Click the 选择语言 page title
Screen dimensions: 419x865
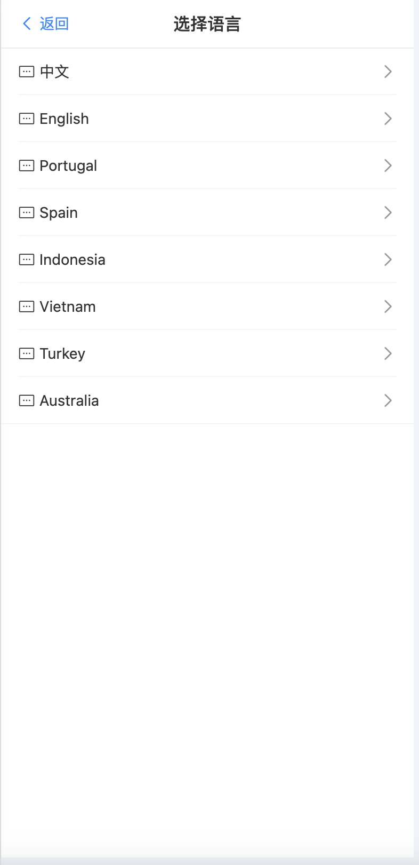coord(207,24)
